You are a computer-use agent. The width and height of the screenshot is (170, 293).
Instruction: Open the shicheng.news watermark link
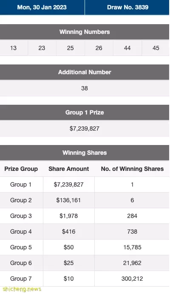pos(22,289)
